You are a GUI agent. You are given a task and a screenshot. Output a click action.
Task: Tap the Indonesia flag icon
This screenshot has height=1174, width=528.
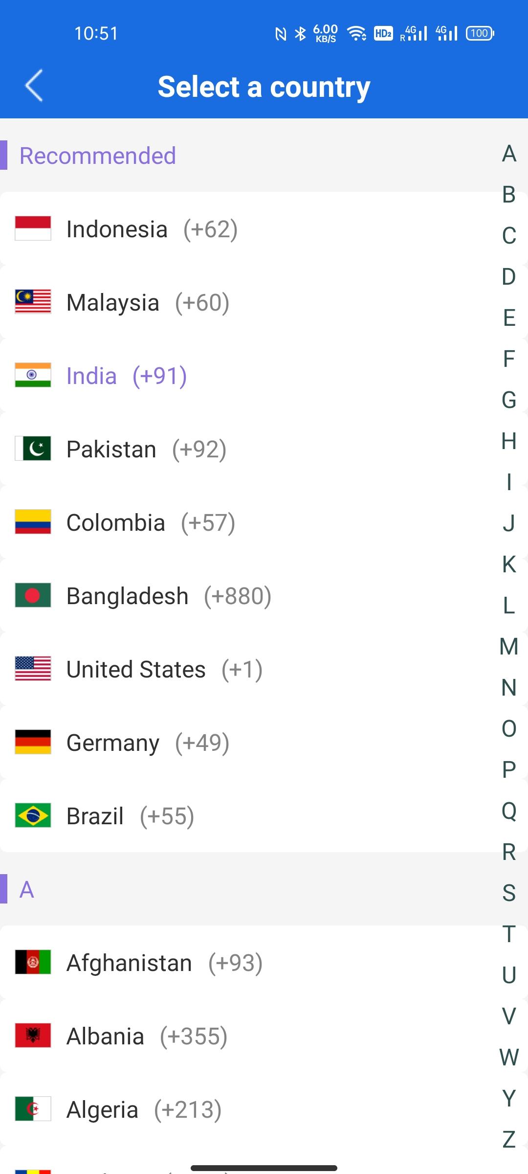tap(33, 228)
